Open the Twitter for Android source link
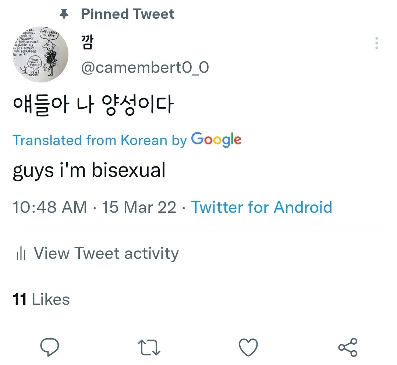This screenshot has height=365, width=397. (262, 207)
